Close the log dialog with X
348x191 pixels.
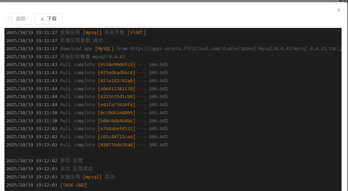click(338, 10)
